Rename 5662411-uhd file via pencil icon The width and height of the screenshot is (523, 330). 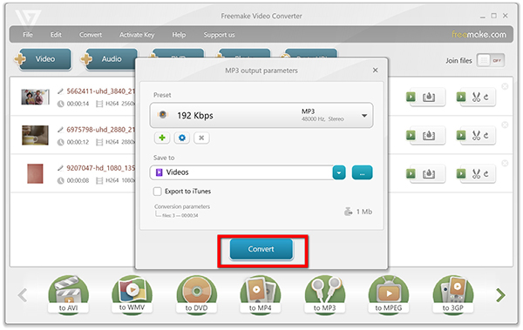point(60,91)
